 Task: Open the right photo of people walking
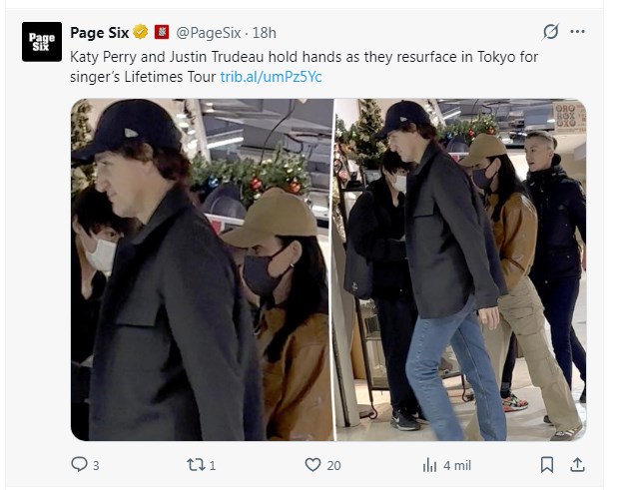pyautogui.click(x=460, y=269)
